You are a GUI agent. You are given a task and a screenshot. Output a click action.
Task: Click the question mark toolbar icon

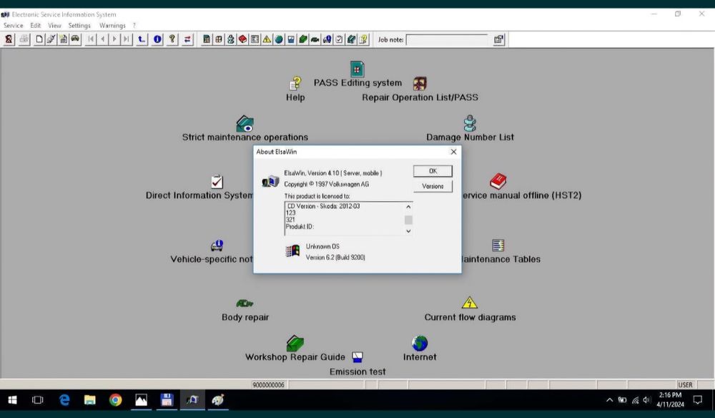172,39
